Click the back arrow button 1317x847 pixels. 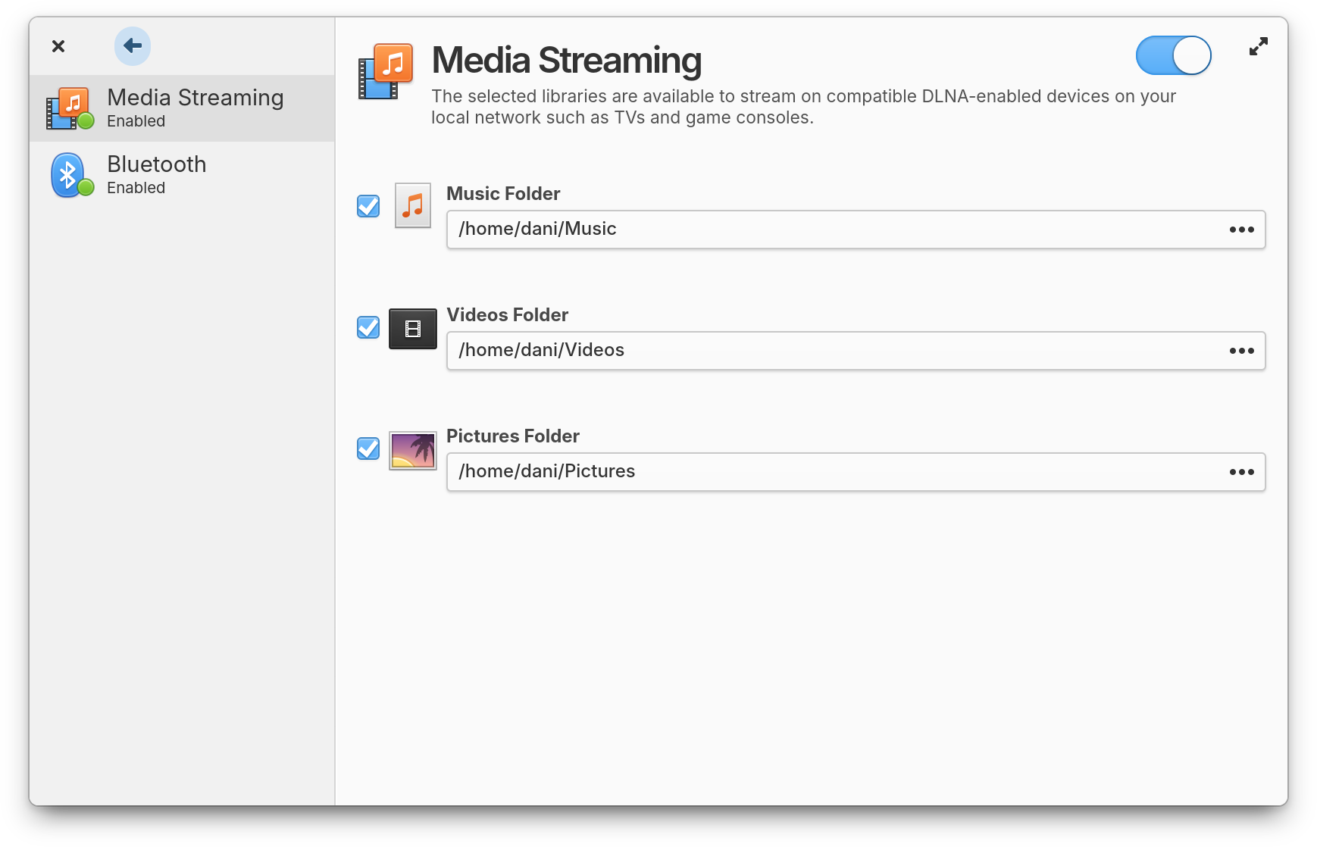click(133, 46)
